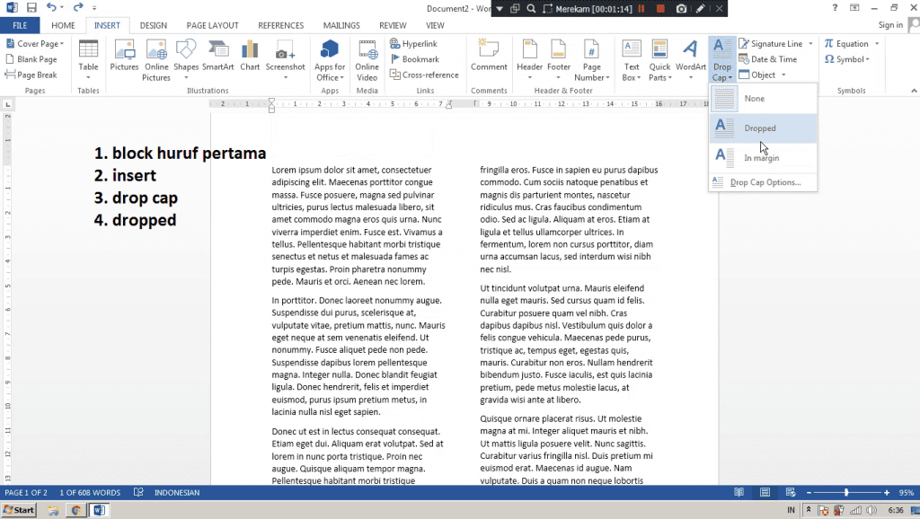Switch to the HOME tab

[x=63, y=25]
